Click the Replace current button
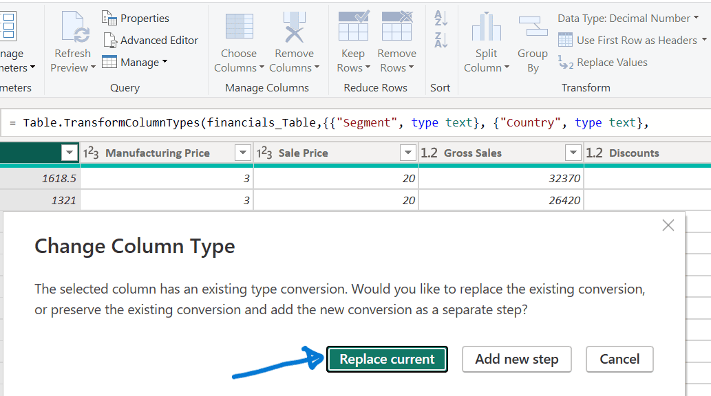Viewport: 711px width, 396px height. point(387,359)
